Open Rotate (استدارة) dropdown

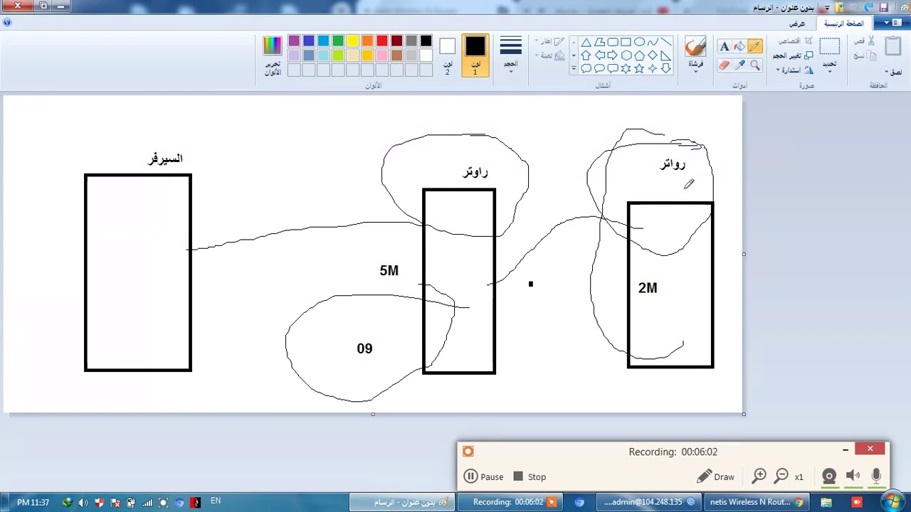[795, 70]
